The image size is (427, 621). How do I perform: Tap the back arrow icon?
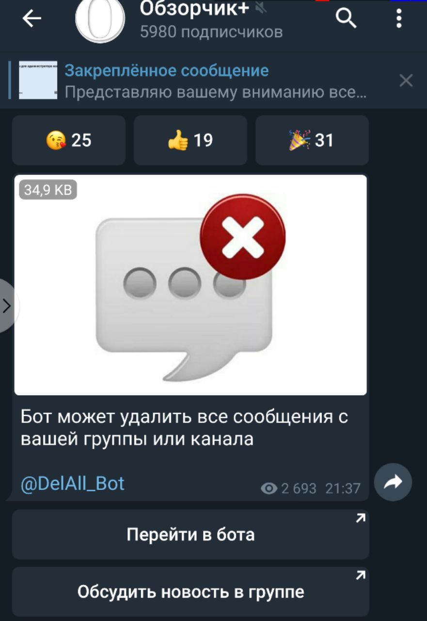[x=32, y=18]
